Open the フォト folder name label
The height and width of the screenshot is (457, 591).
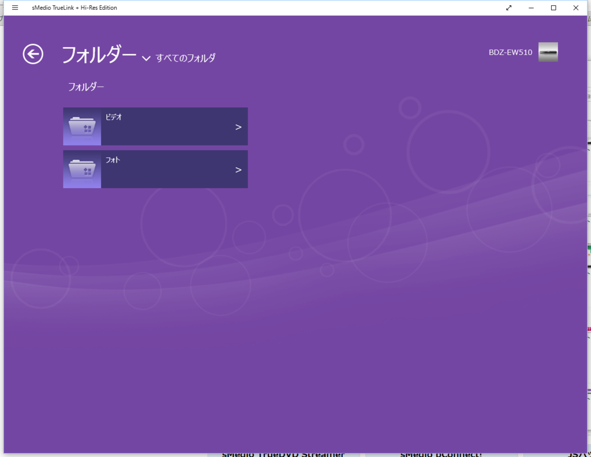pyautogui.click(x=113, y=160)
